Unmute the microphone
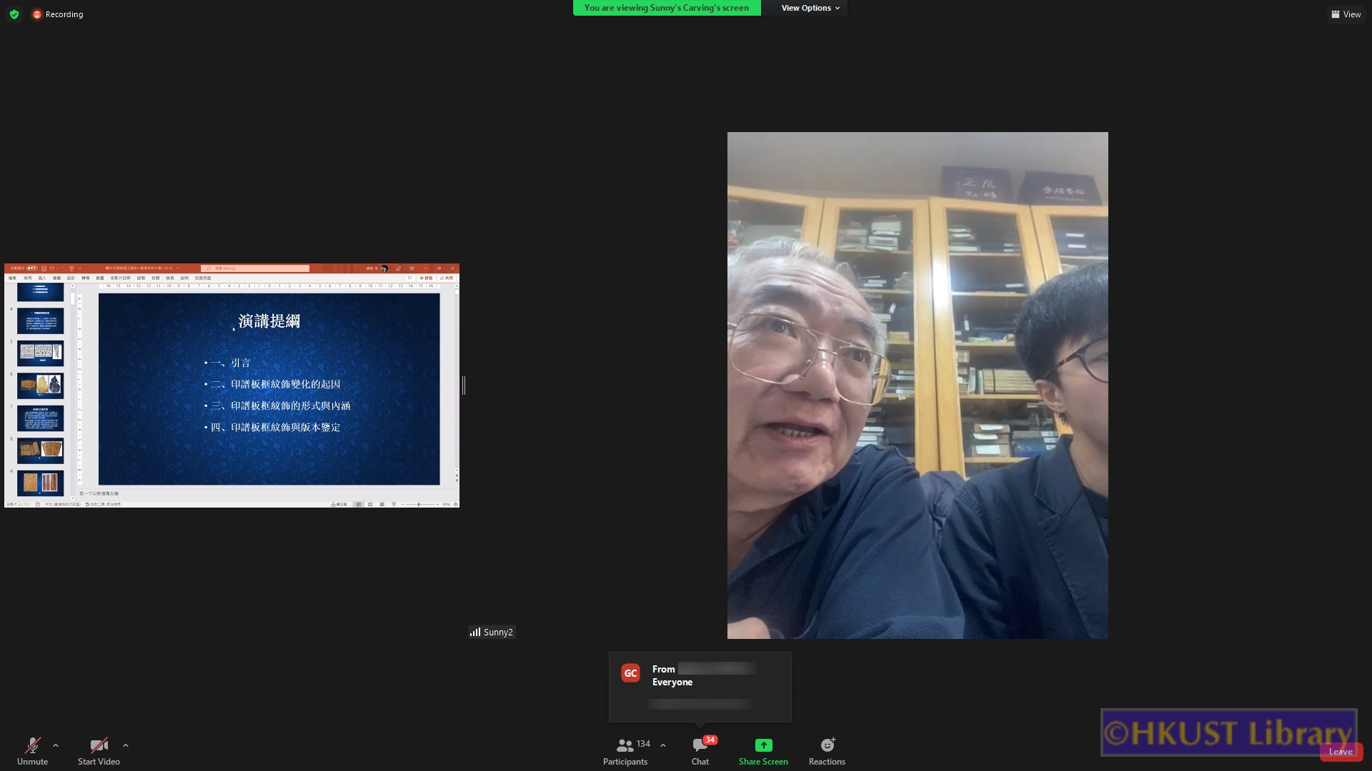Image resolution: width=1372 pixels, height=771 pixels. [32, 746]
